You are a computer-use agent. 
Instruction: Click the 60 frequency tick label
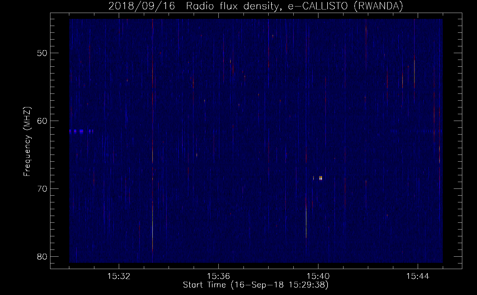coord(42,121)
